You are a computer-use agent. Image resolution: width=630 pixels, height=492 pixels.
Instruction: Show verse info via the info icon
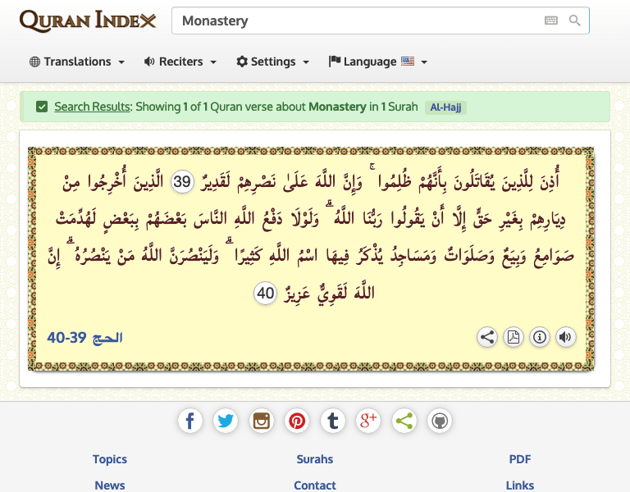click(540, 337)
